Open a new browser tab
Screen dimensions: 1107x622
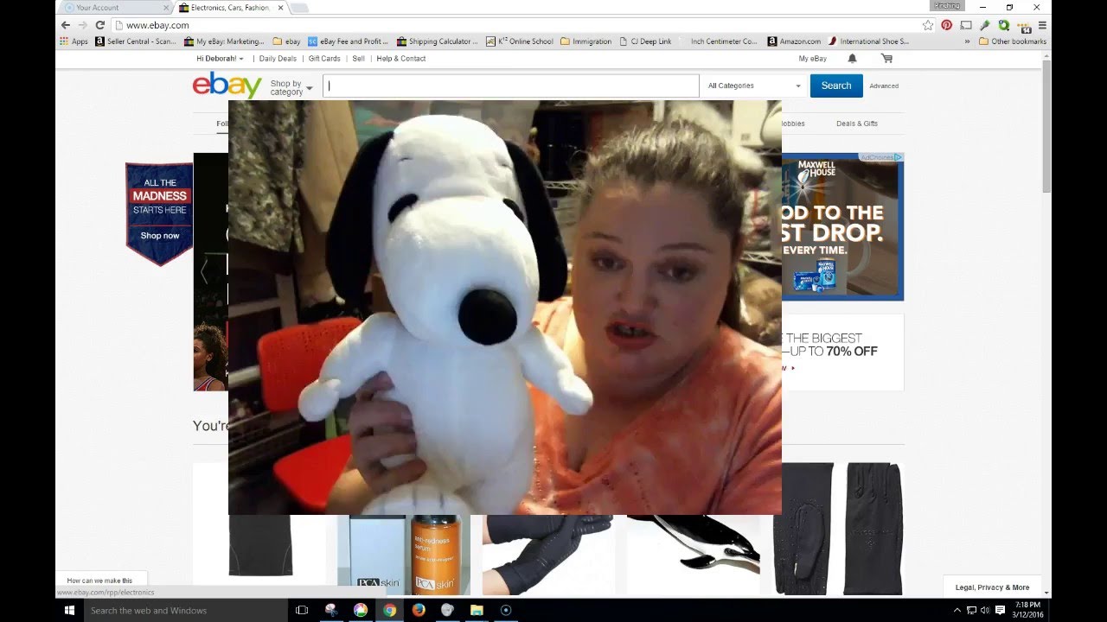pos(300,8)
